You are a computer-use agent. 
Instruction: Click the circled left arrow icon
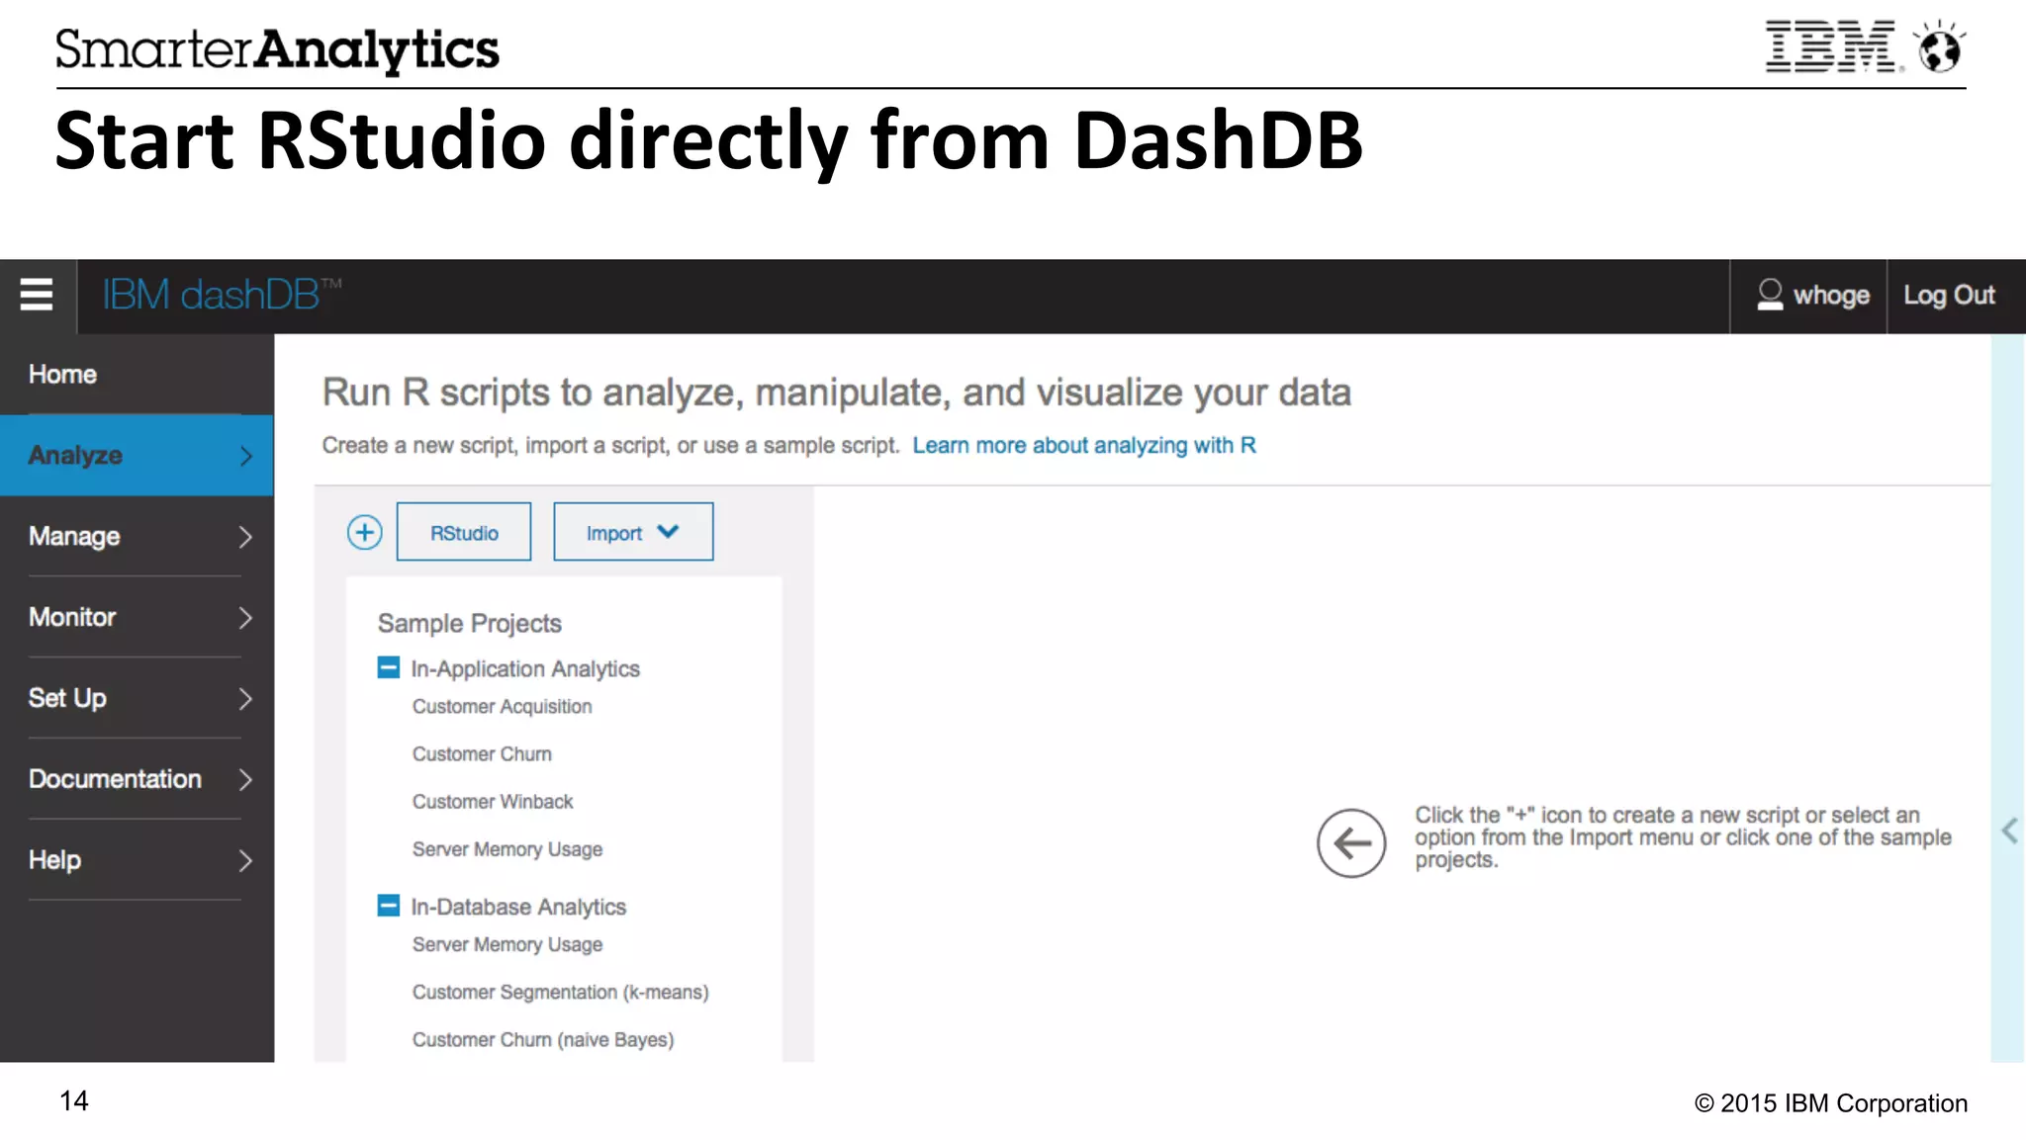1351,843
